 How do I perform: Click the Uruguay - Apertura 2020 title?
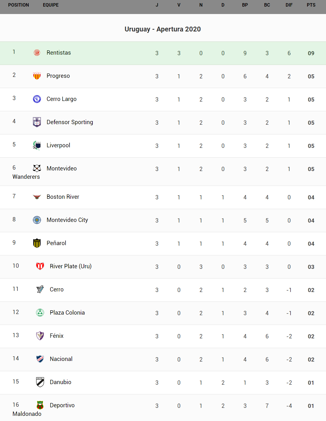click(x=163, y=29)
